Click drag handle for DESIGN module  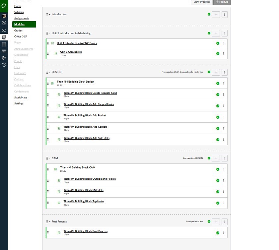[47, 72]
